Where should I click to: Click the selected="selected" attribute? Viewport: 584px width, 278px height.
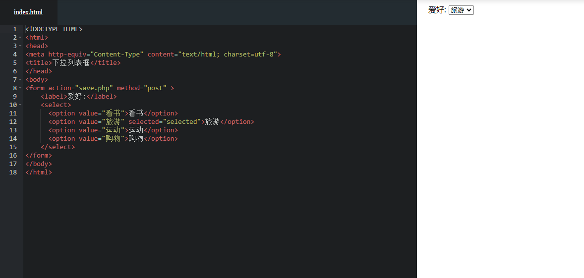tap(165, 122)
